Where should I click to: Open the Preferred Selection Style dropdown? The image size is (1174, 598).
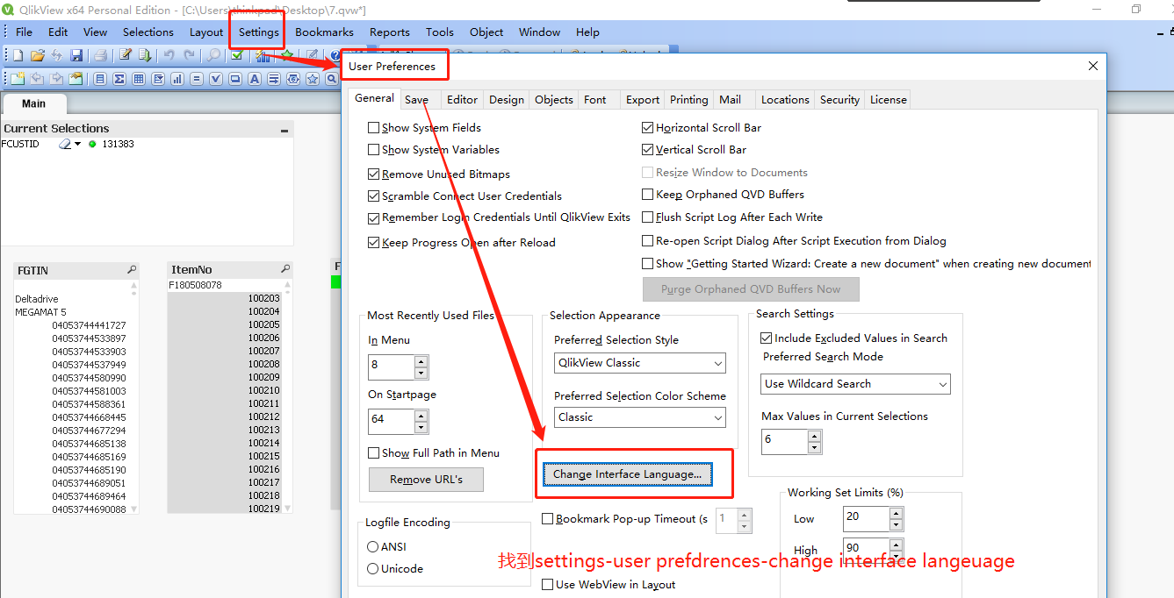(x=717, y=363)
